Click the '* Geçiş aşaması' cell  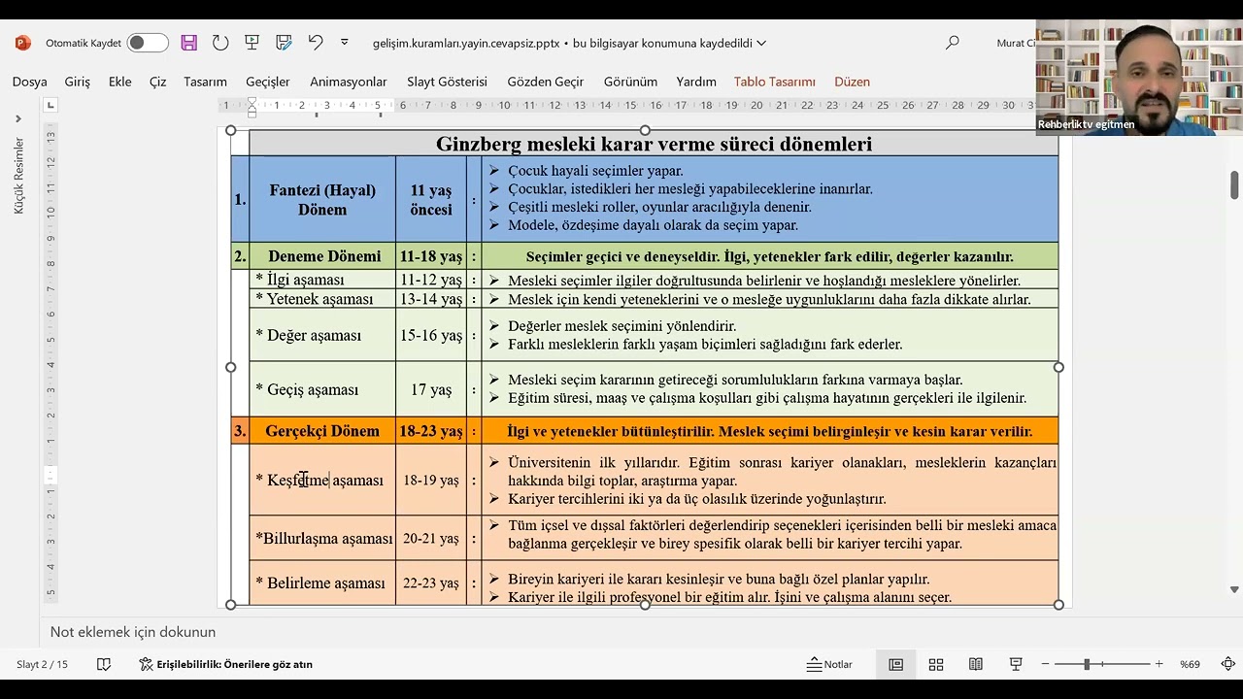tap(322, 389)
